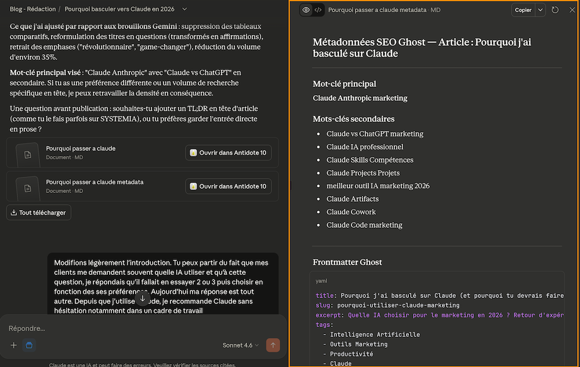Viewport: 580px width, 367px height.
Task: Open the Blog - Rédaction project link
Action: click(x=32, y=9)
